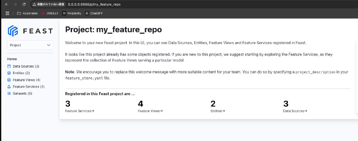Click the Feast logo icon
The height and width of the screenshot is (141, 358).
click(13, 31)
